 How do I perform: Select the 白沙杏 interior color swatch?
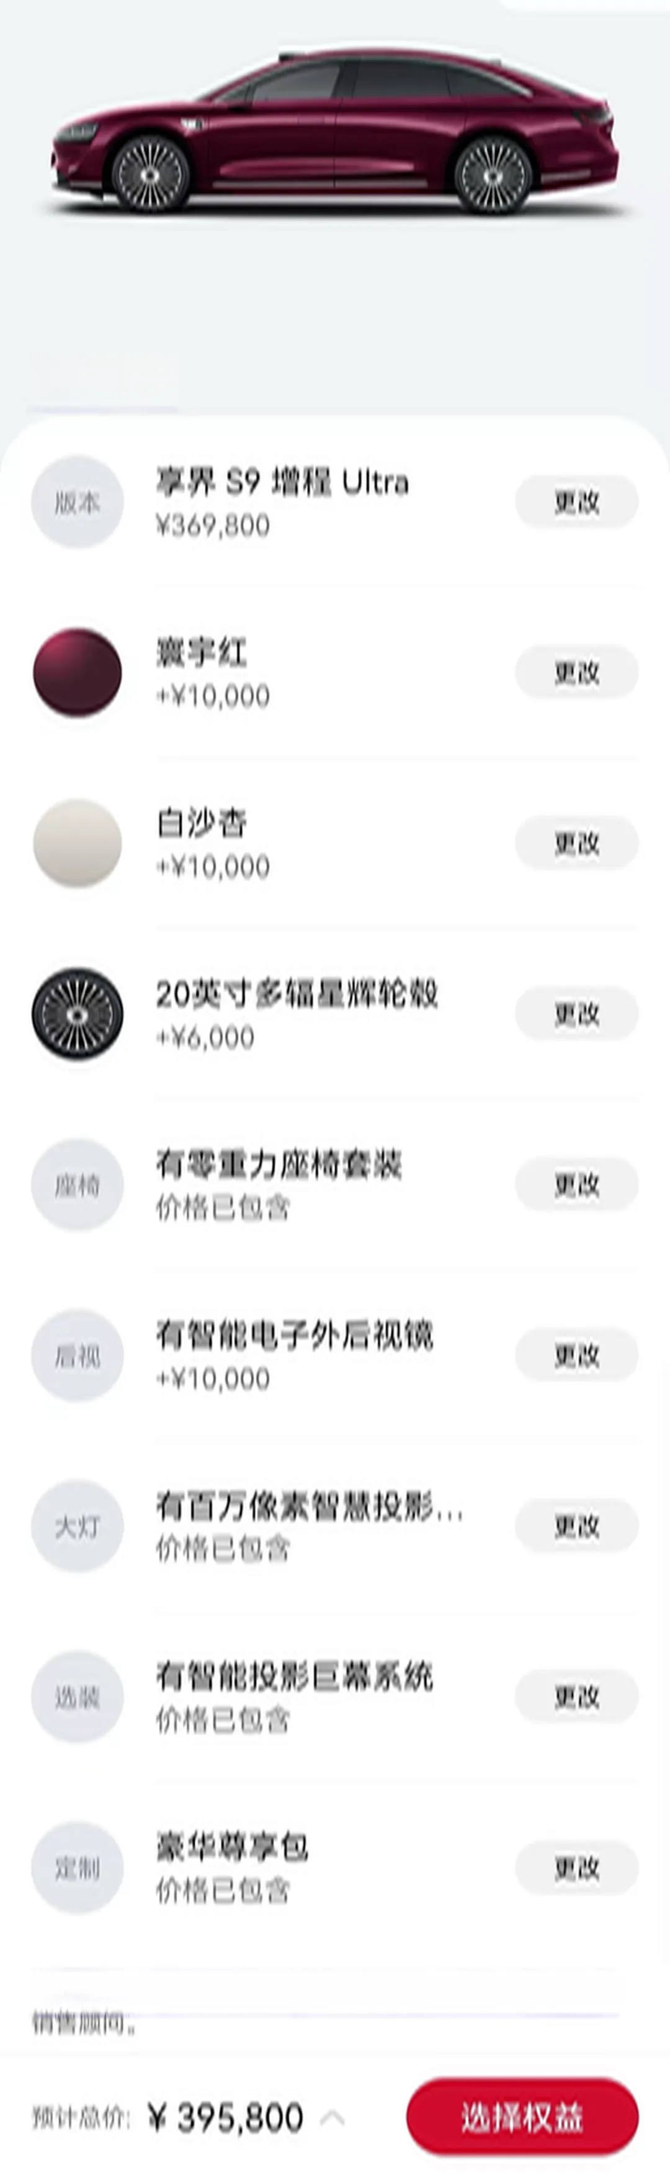[x=77, y=844]
